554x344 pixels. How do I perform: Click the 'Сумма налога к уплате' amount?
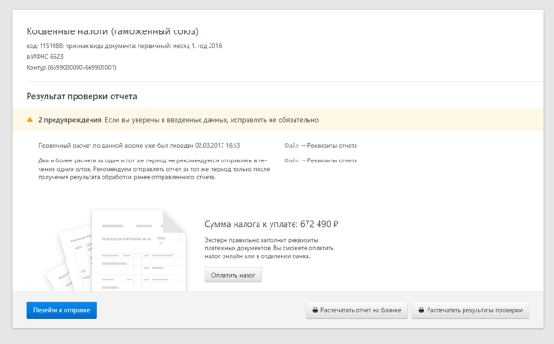(271, 224)
